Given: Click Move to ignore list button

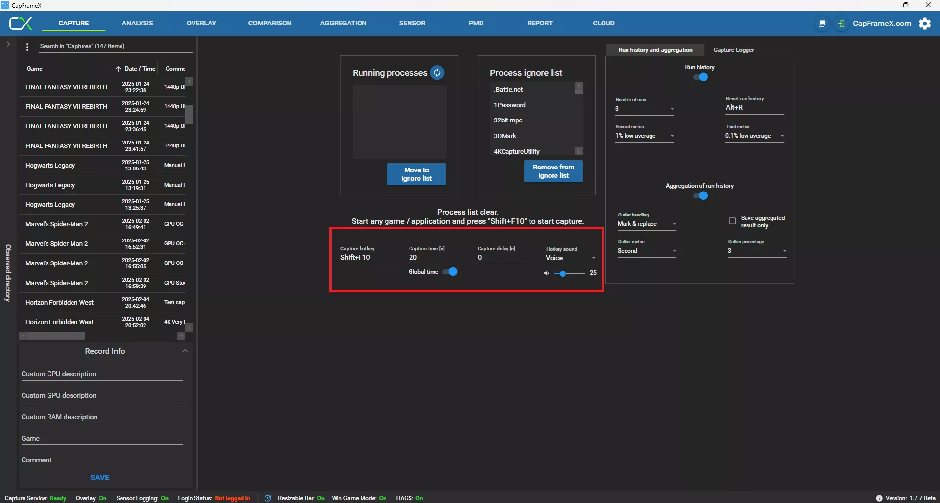Looking at the screenshot, I should click(x=416, y=174).
